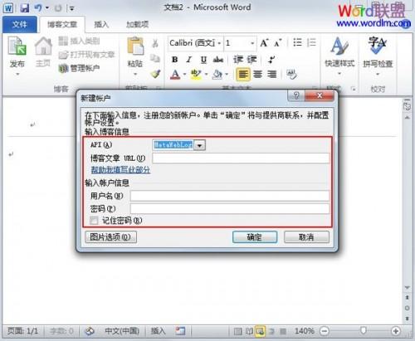Toggle Italic formatting
The height and width of the screenshot is (341, 415).
pos(189,60)
